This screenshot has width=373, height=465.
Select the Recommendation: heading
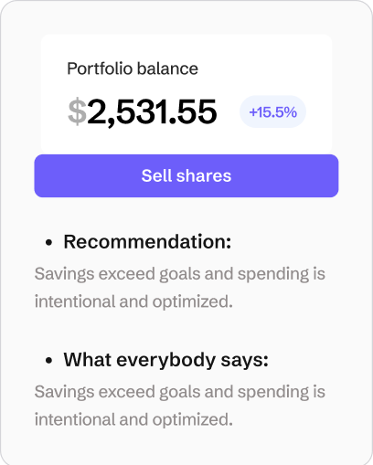[147, 241]
